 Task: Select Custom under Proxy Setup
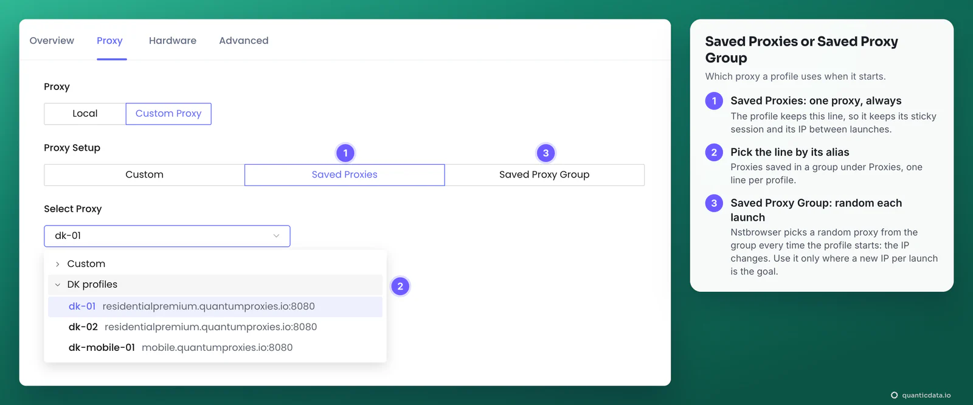pos(144,175)
